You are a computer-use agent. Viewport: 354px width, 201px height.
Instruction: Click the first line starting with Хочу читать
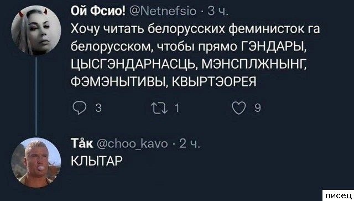(x=195, y=29)
